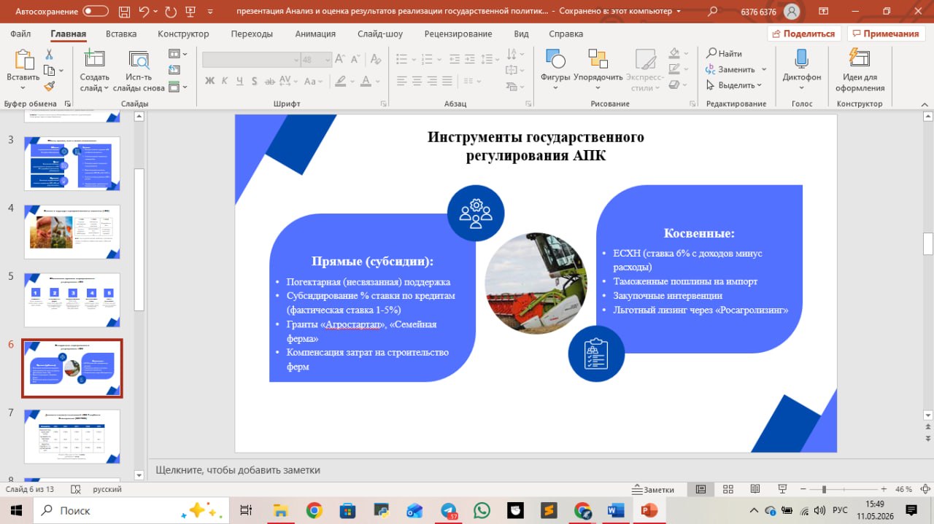This screenshot has width=934, height=524.
Task: Click the notes area "Щелкните, чтобы добавить заметки"
Action: coord(238,470)
